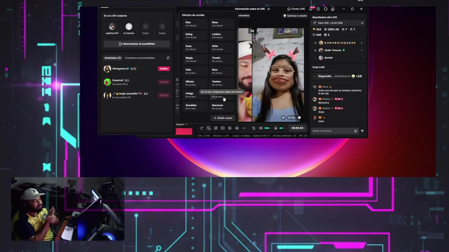Screen dimensions: 449x252
Task: Invite Alichgames to the LIVE
Action: point(164,69)
